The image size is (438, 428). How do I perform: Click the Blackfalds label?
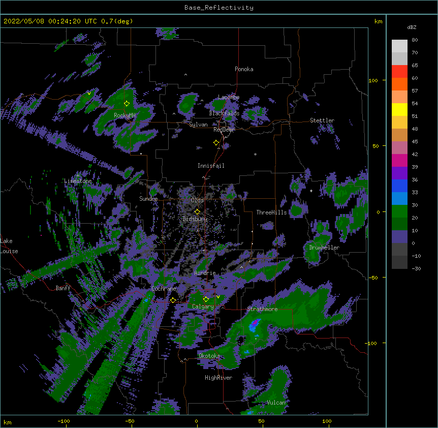tap(224, 113)
